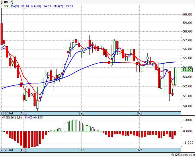Click the 51.00 price axis label
This screenshot has height=157, width=195.
[188, 96]
